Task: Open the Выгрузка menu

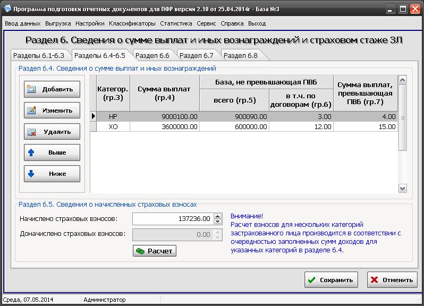Action: click(x=58, y=23)
